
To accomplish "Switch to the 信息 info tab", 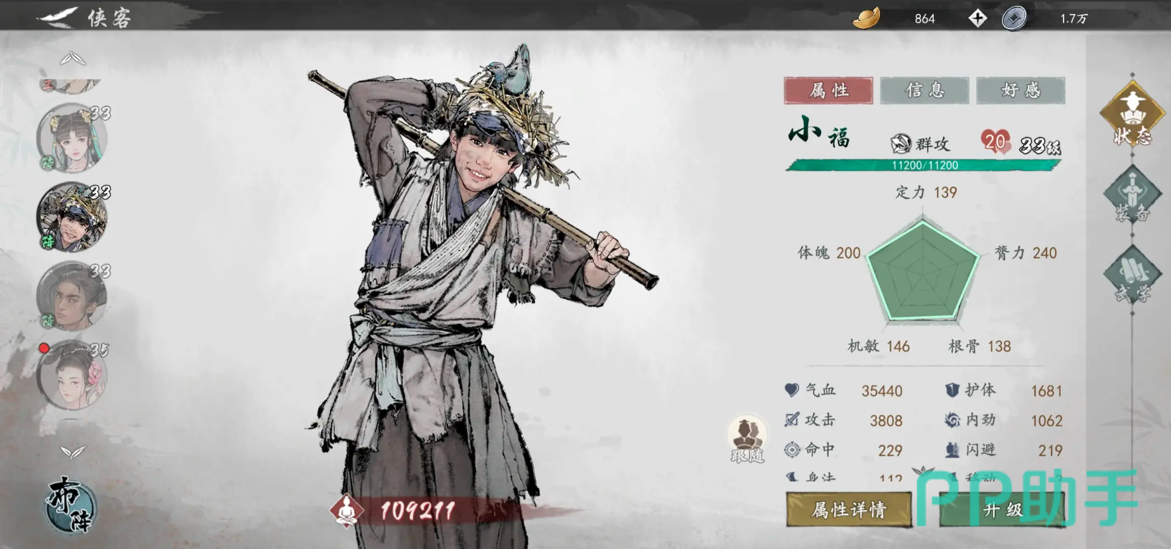I will click(924, 90).
